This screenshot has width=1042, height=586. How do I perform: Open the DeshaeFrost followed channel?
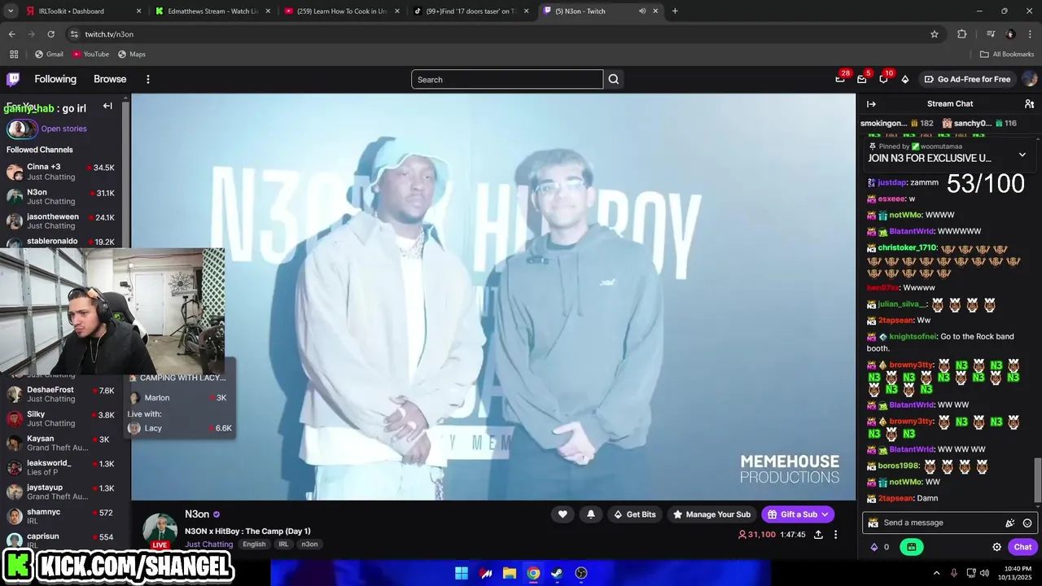(x=61, y=394)
